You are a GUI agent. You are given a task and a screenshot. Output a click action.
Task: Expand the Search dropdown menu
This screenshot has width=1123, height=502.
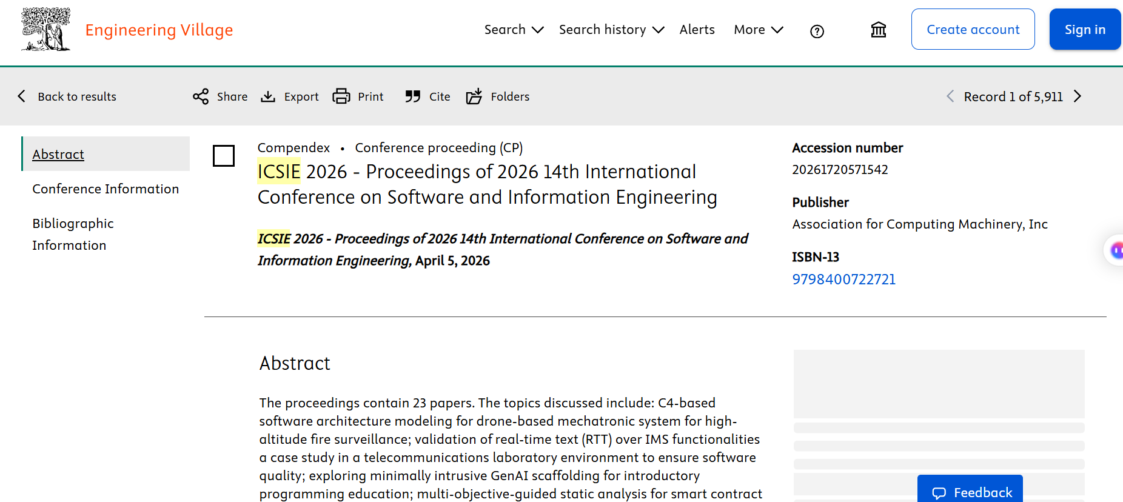(514, 30)
